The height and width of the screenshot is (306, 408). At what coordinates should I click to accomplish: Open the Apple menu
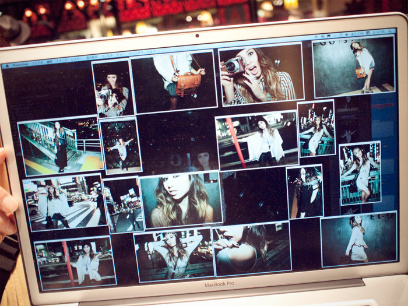pyautogui.click(x=7, y=66)
